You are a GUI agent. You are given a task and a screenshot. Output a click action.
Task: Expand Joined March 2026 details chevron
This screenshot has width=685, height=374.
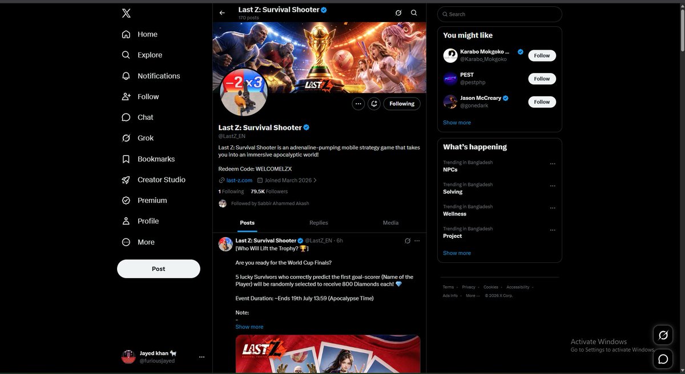click(x=315, y=180)
